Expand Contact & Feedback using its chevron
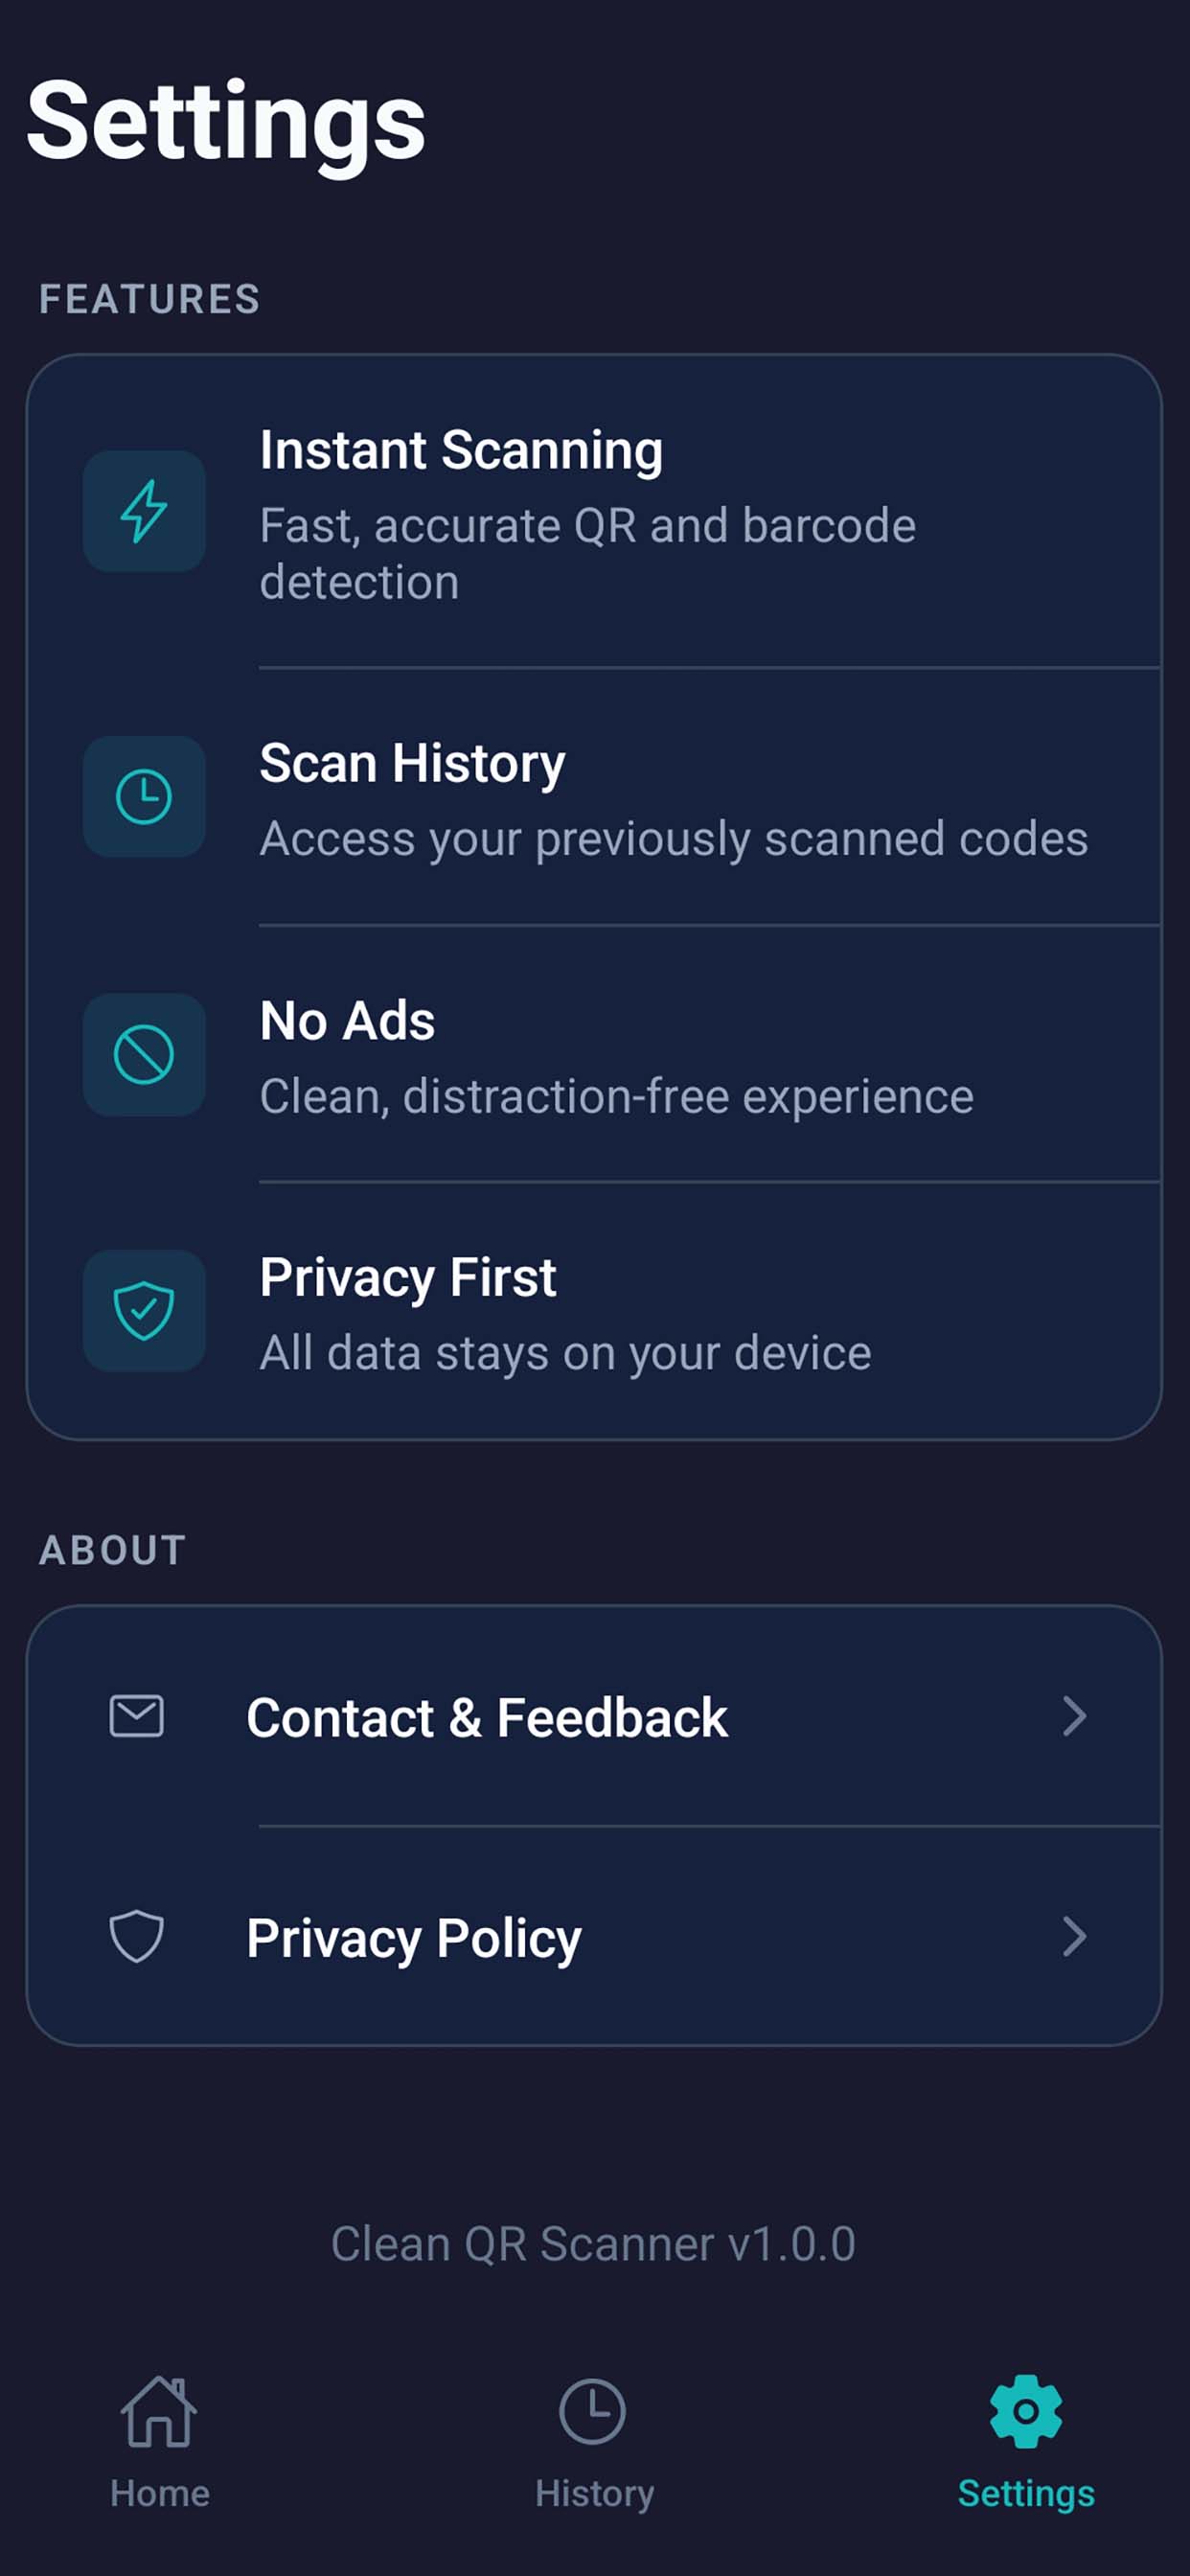The height and width of the screenshot is (2576, 1190). pos(1075,1716)
